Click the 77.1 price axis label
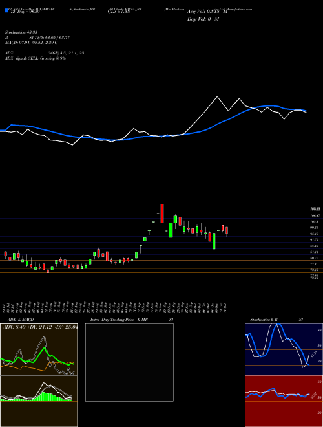Viewport: 323px width, 427px height. (313, 264)
